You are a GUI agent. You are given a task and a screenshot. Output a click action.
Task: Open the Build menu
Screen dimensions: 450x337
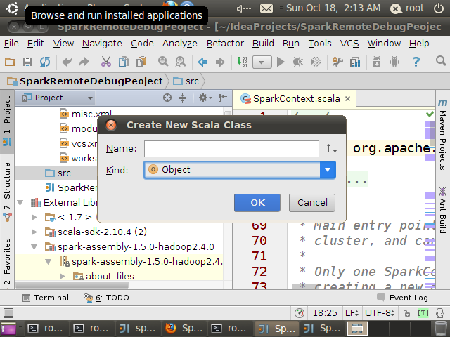click(x=263, y=44)
